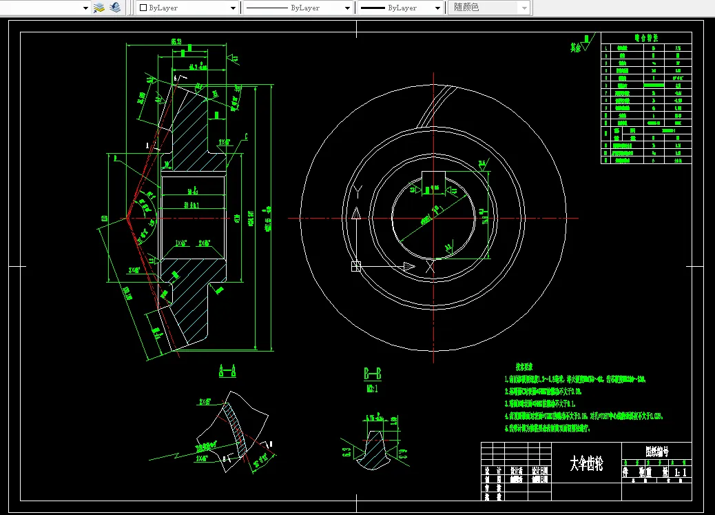Click the white ByLayer color swatch
The width and height of the screenshot is (715, 515).
click(143, 8)
